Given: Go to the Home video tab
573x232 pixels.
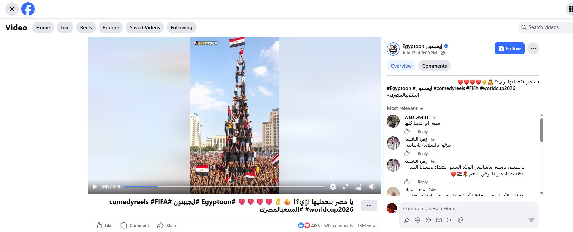Looking at the screenshot, I should [43, 28].
